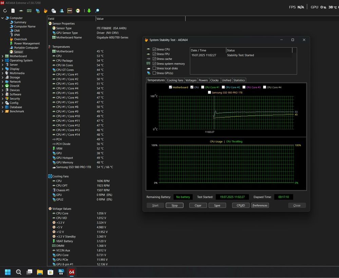Viewport: 339px width, 278px height.
Task: Uncheck Stress system memory
Action: (x=154, y=63)
